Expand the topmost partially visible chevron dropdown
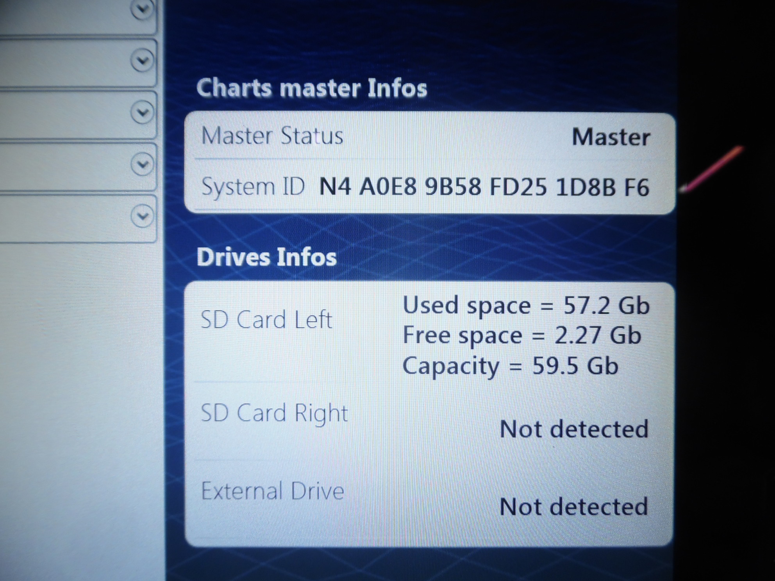The height and width of the screenshot is (581, 775). (x=141, y=9)
